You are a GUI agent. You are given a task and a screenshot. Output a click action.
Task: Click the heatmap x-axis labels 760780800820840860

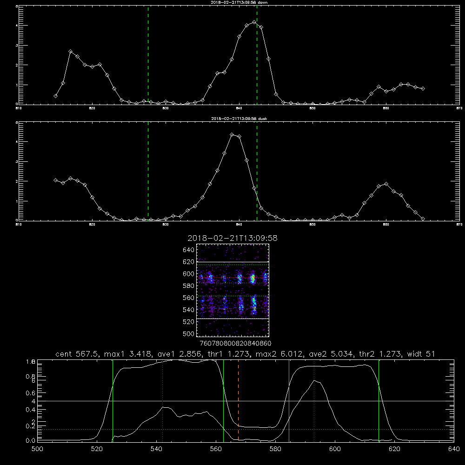(x=236, y=343)
